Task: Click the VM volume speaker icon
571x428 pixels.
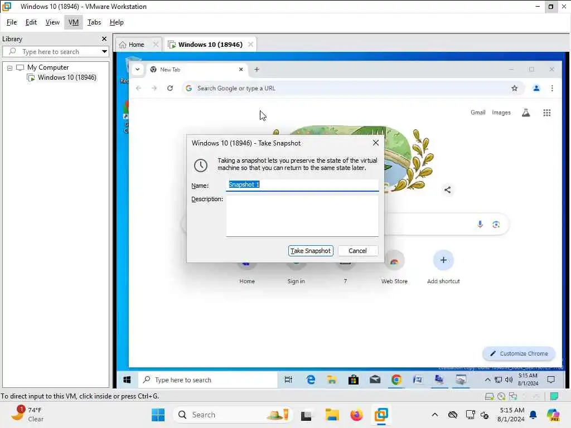Action: click(x=509, y=380)
